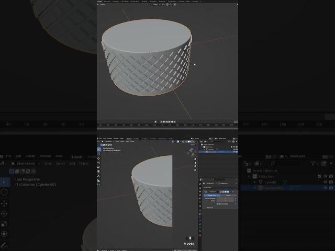Click the pan view hand icon

tap(195, 163)
